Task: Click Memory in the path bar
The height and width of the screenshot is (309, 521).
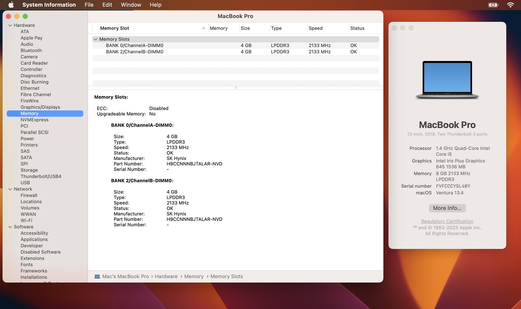Action: pos(194,276)
